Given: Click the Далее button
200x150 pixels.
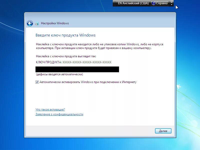Looking at the screenshot, I should click(x=163, y=131).
